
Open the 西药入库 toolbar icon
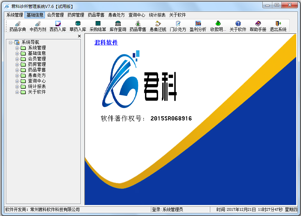(x=58, y=26)
